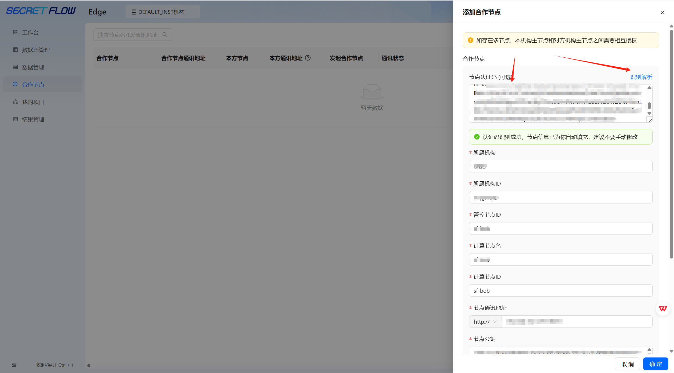The image size is (674, 373).
Task: Open 我的项目 from the sidebar
Action: (x=43, y=102)
